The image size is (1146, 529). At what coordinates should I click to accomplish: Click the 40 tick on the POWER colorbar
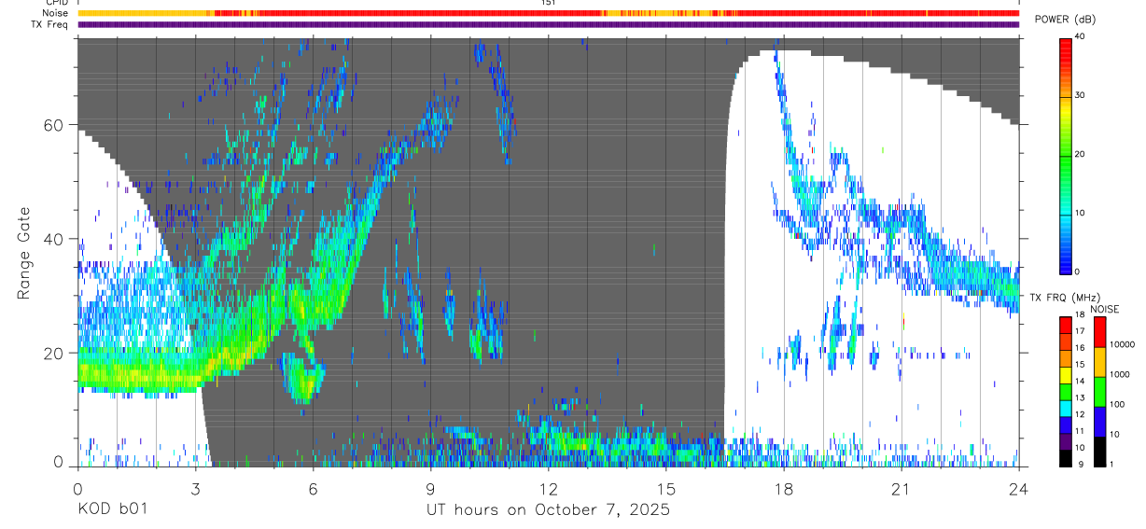point(1081,36)
